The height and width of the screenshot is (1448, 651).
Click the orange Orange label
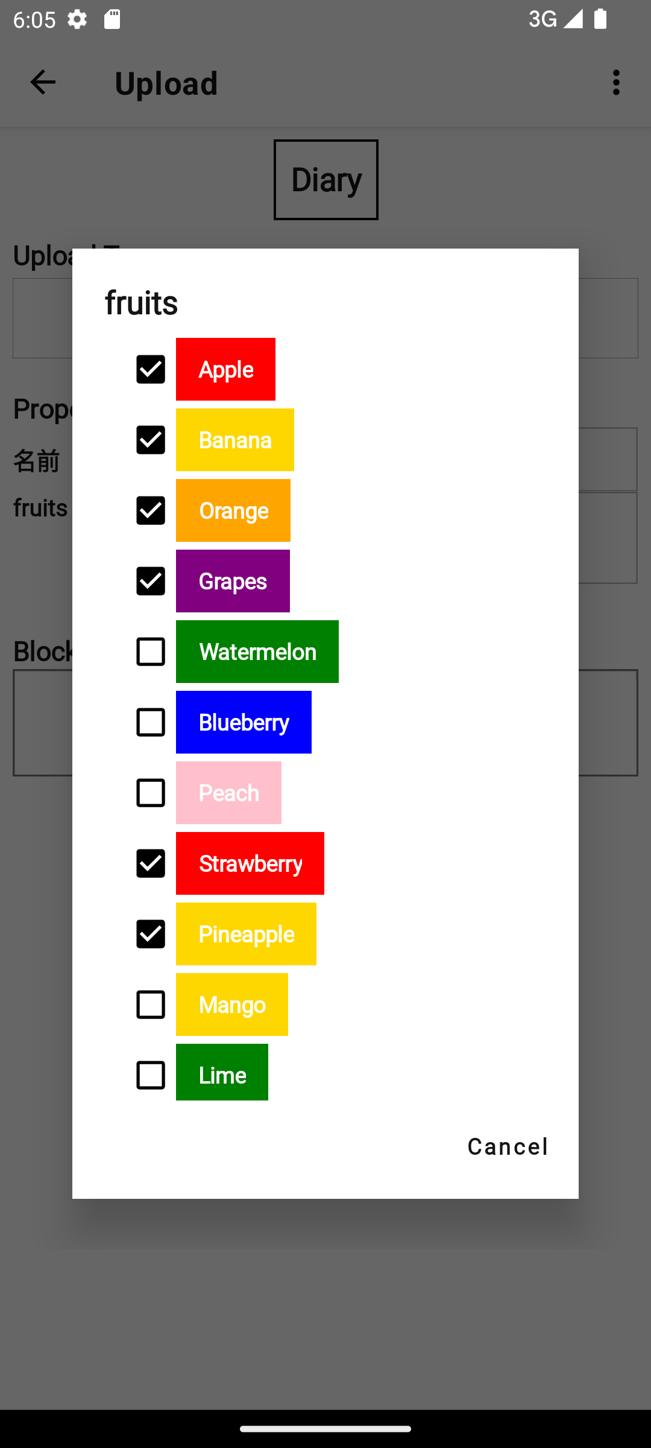(233, 510)
